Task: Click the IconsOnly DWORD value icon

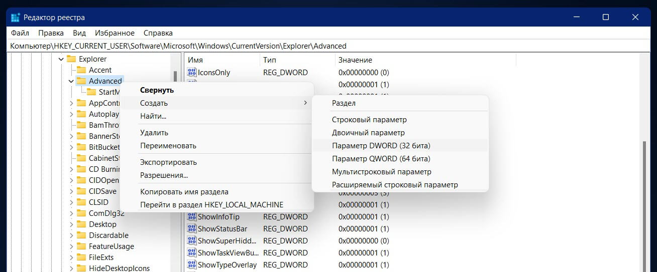Action: point(192,73)
